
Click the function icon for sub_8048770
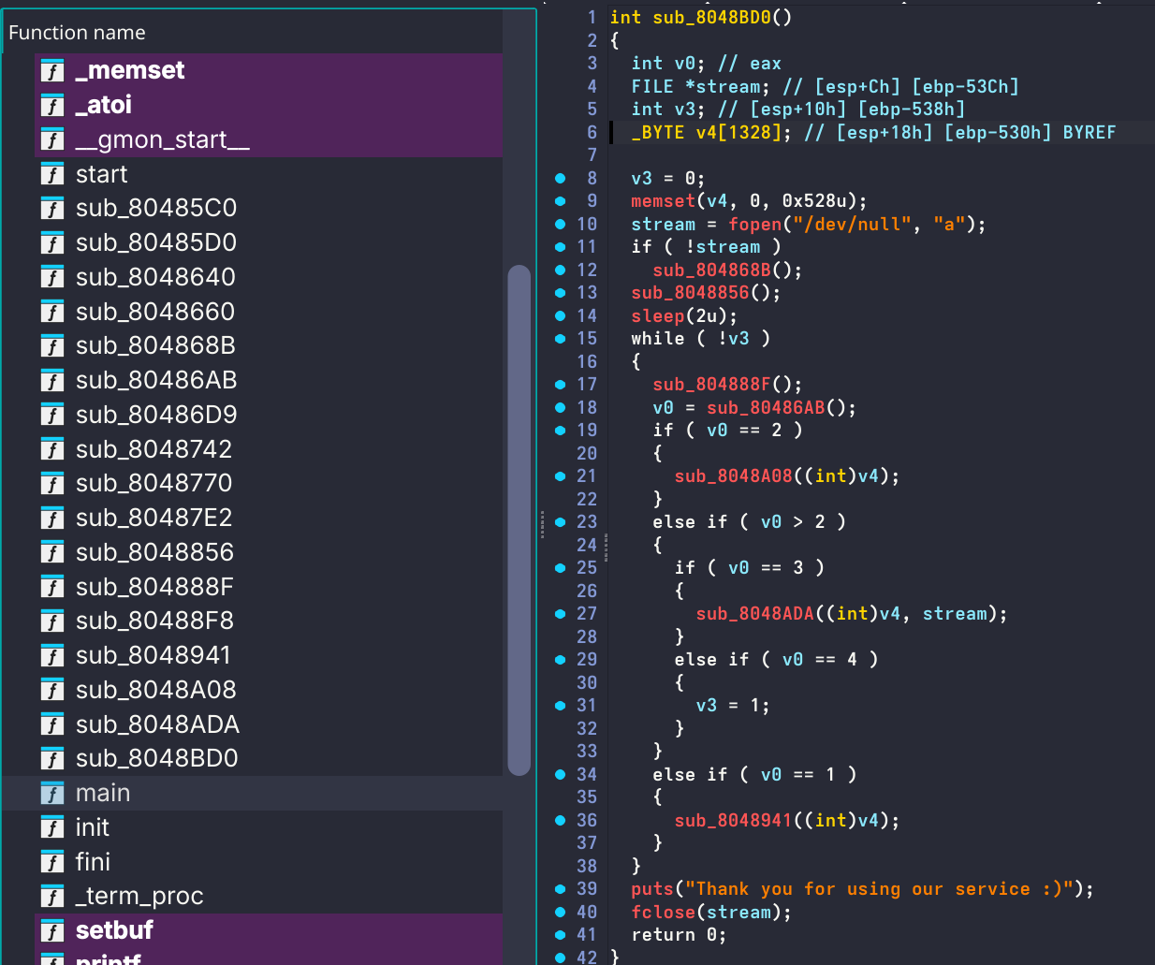(52, 483)
